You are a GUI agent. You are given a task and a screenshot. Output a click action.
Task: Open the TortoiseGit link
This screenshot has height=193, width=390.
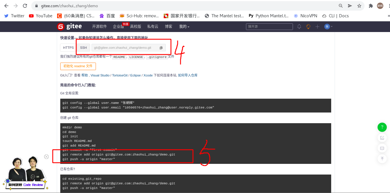pos(120,75)
